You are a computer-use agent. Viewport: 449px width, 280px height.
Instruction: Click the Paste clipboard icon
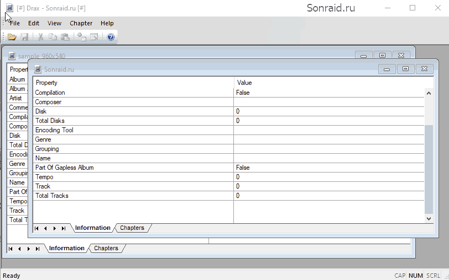coord(65,37)
